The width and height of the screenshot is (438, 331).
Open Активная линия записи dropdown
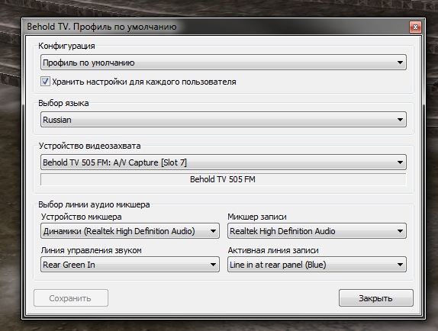coord(317,265)
